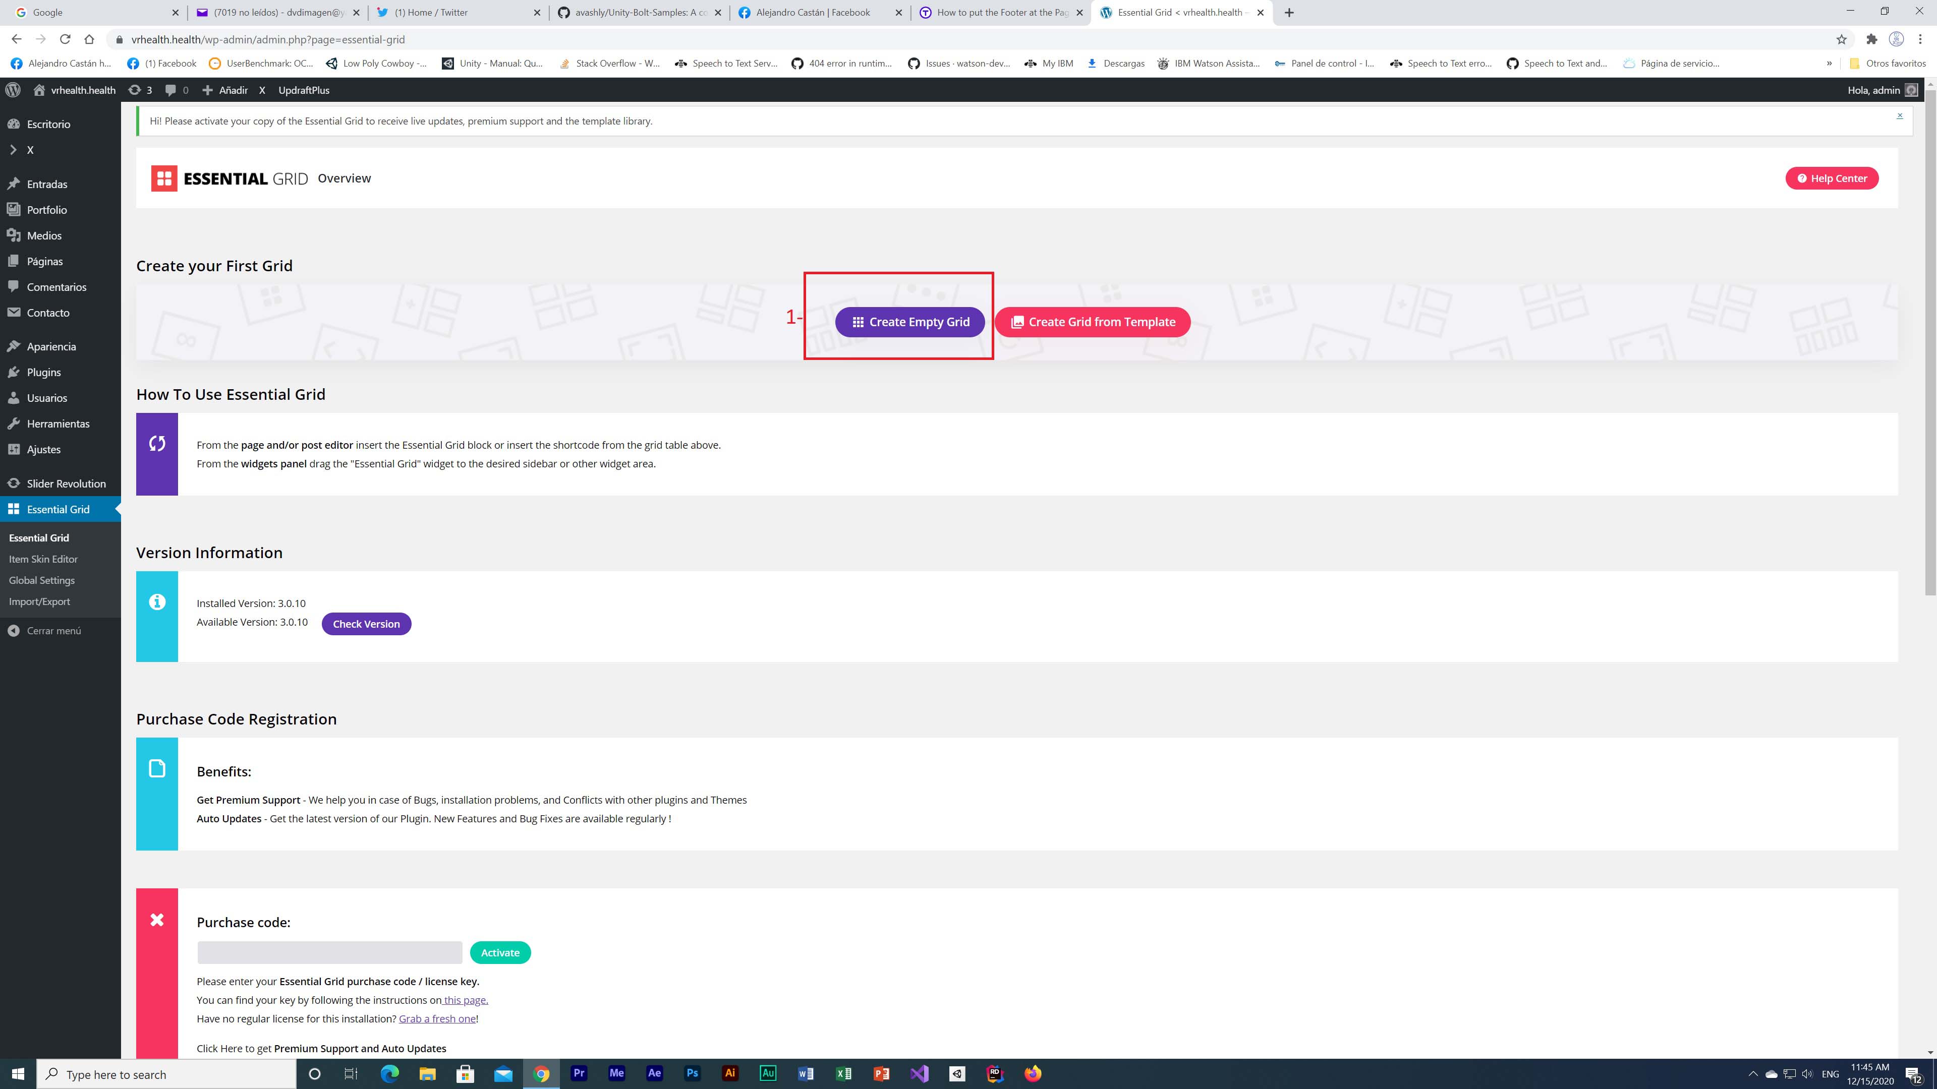Go back to the previous page
1937x1089 pixels.
[17, 40]
